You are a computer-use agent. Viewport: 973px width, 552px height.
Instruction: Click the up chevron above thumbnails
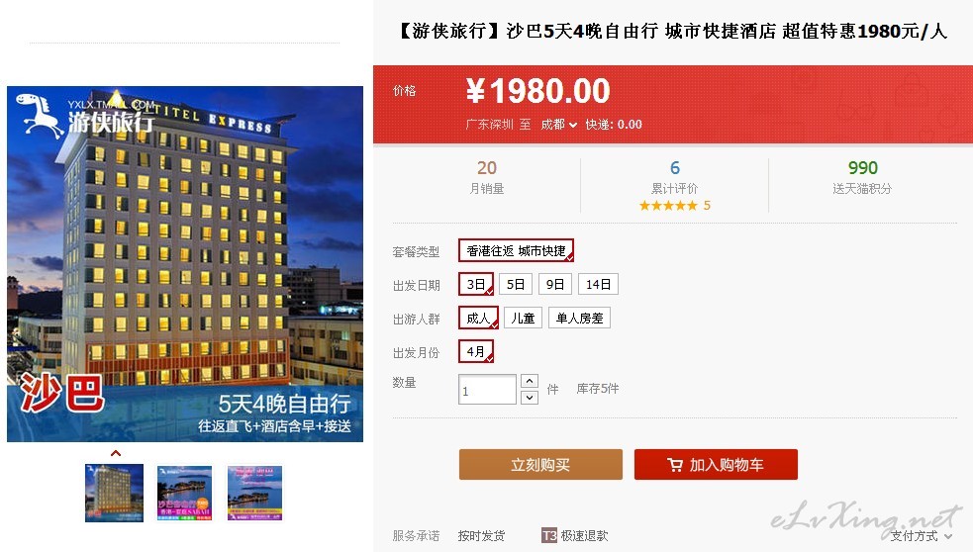tap(116, 453)
